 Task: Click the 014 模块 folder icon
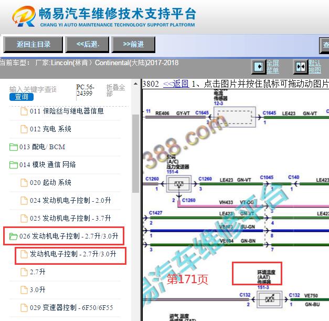pyautogui.click(x=14, y=164)
